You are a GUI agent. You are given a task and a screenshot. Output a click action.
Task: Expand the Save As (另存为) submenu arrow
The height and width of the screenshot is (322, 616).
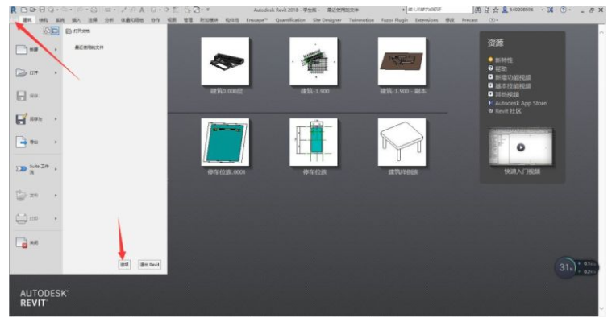click(x=56, y=119)
